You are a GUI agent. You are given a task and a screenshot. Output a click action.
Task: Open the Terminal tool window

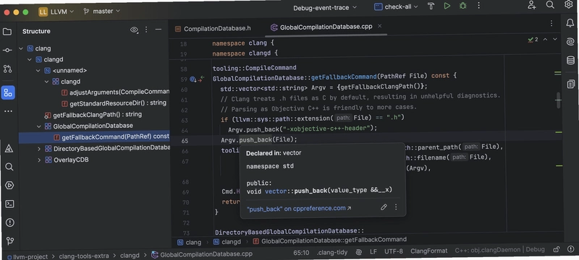9,204
